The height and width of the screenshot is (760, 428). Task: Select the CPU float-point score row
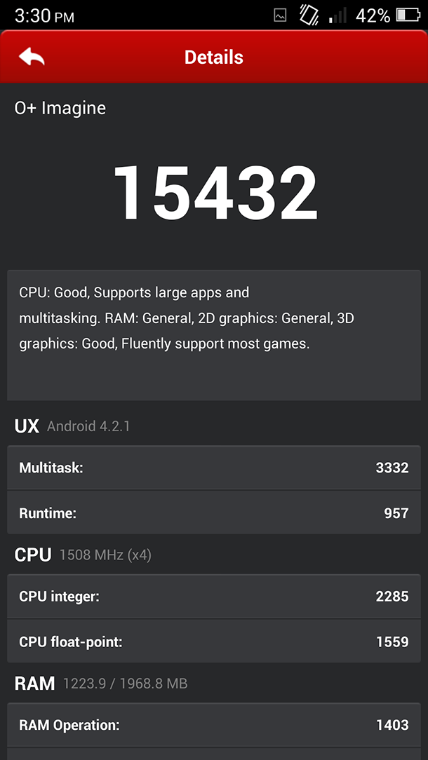coord(214,642)
